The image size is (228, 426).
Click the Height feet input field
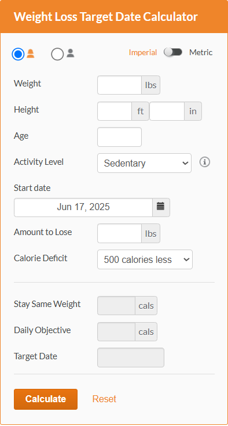[x=115, y=111]
